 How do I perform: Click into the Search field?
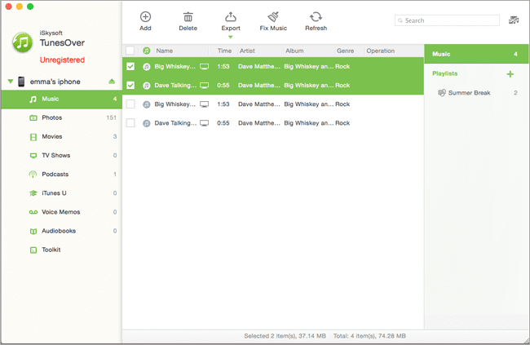pyautogui.click(x=447, y=20)
